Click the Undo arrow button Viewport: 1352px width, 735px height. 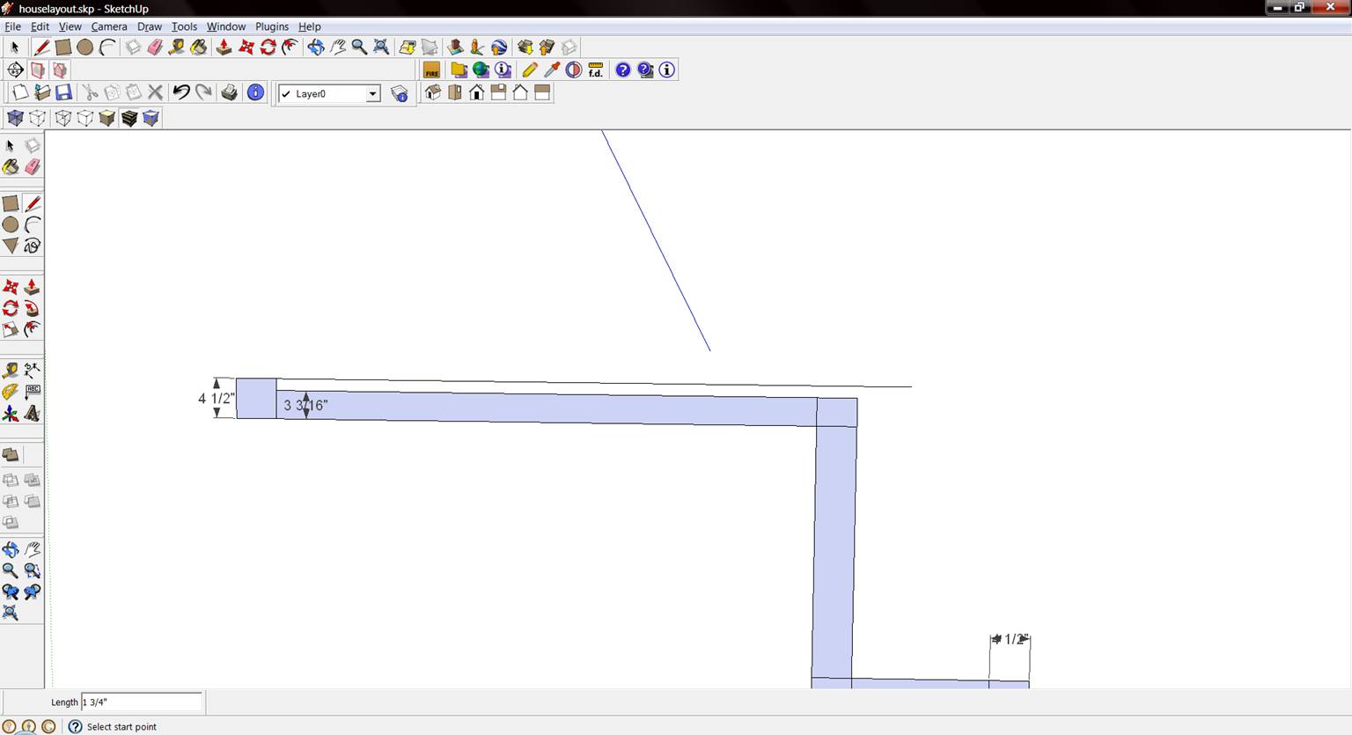[x=181, y=92]
